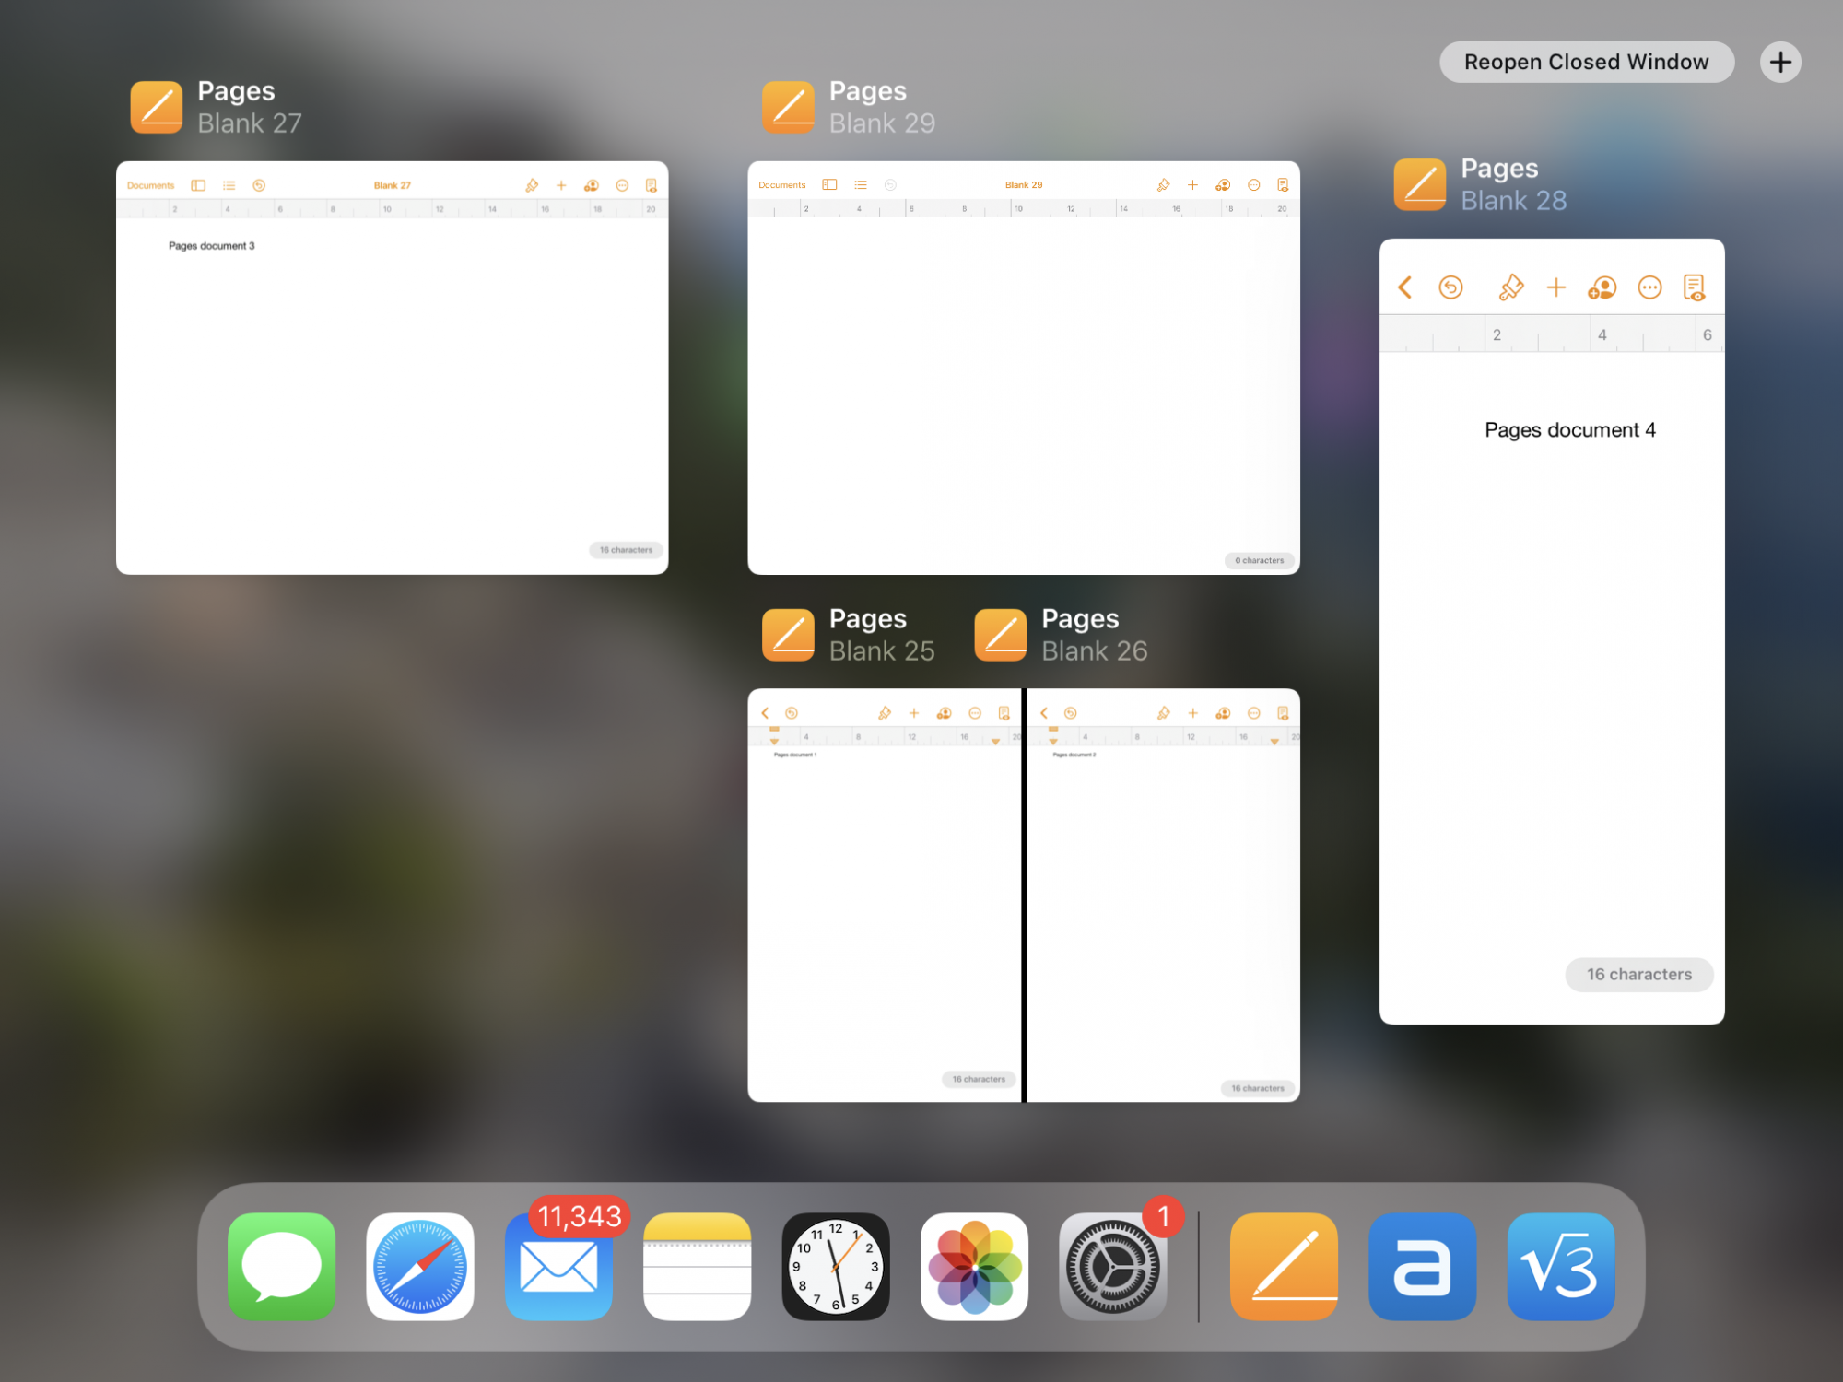Open the square root calculator app in dock
The image size is (1843, 1382).
coord(1560,1266)
